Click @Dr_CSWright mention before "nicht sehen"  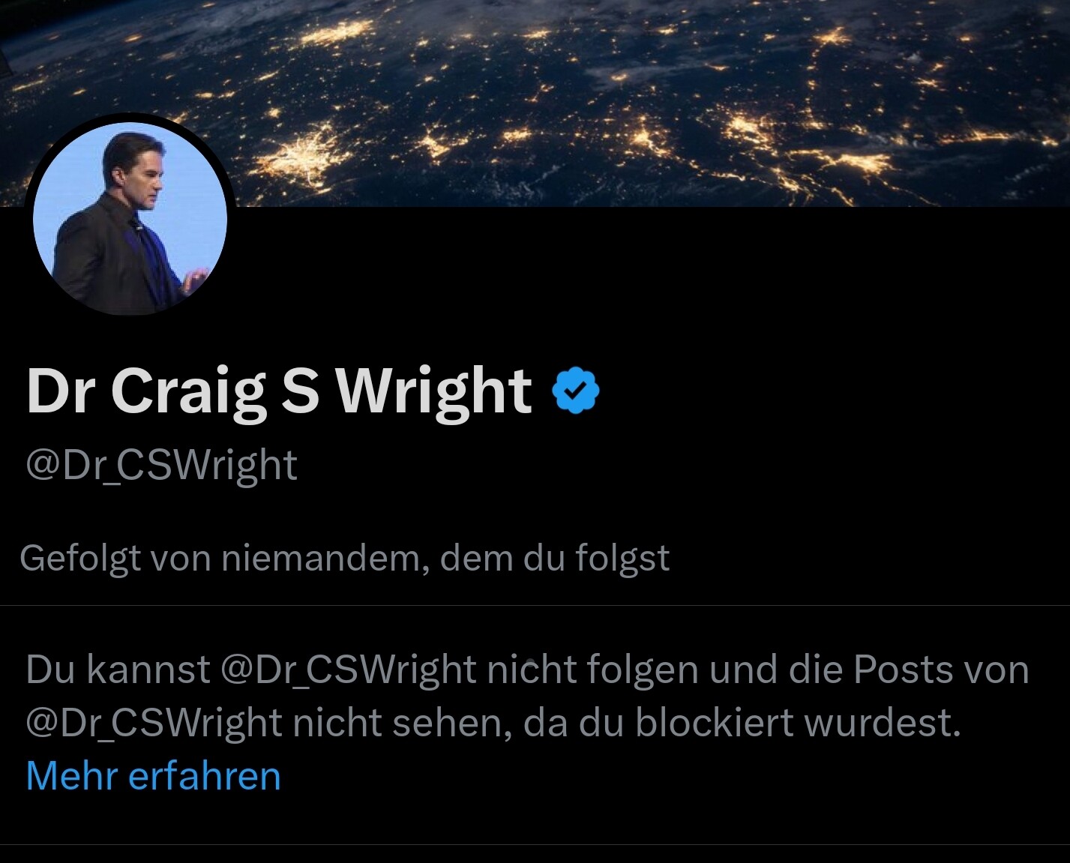pyautogui.click(x=154, y=723)
